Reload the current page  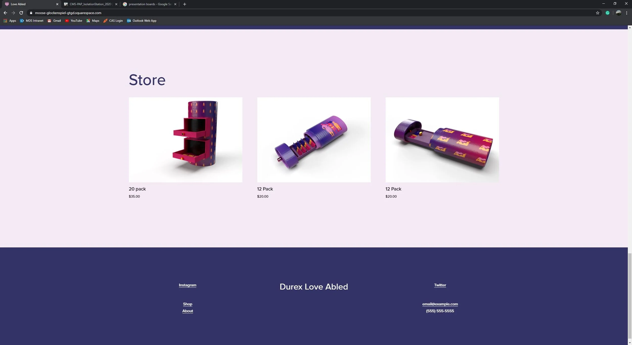coord(21,13)
